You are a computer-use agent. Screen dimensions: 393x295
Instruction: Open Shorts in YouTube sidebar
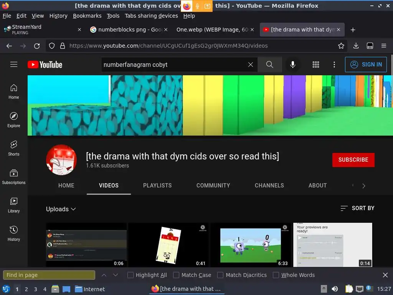tap(14, 148)
